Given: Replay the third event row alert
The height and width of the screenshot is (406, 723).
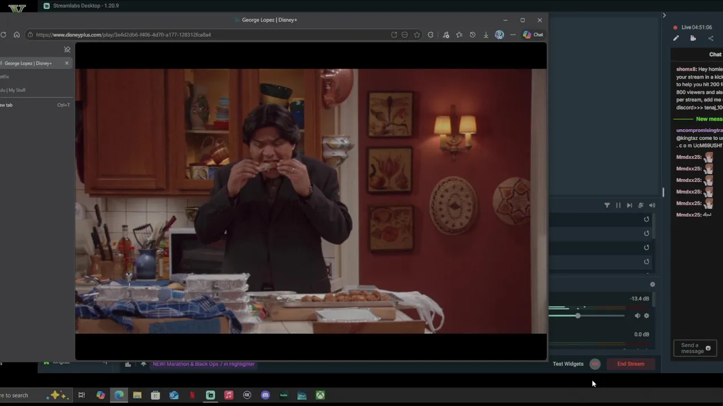Looking at the screenshot, I should tap(647, 248).
